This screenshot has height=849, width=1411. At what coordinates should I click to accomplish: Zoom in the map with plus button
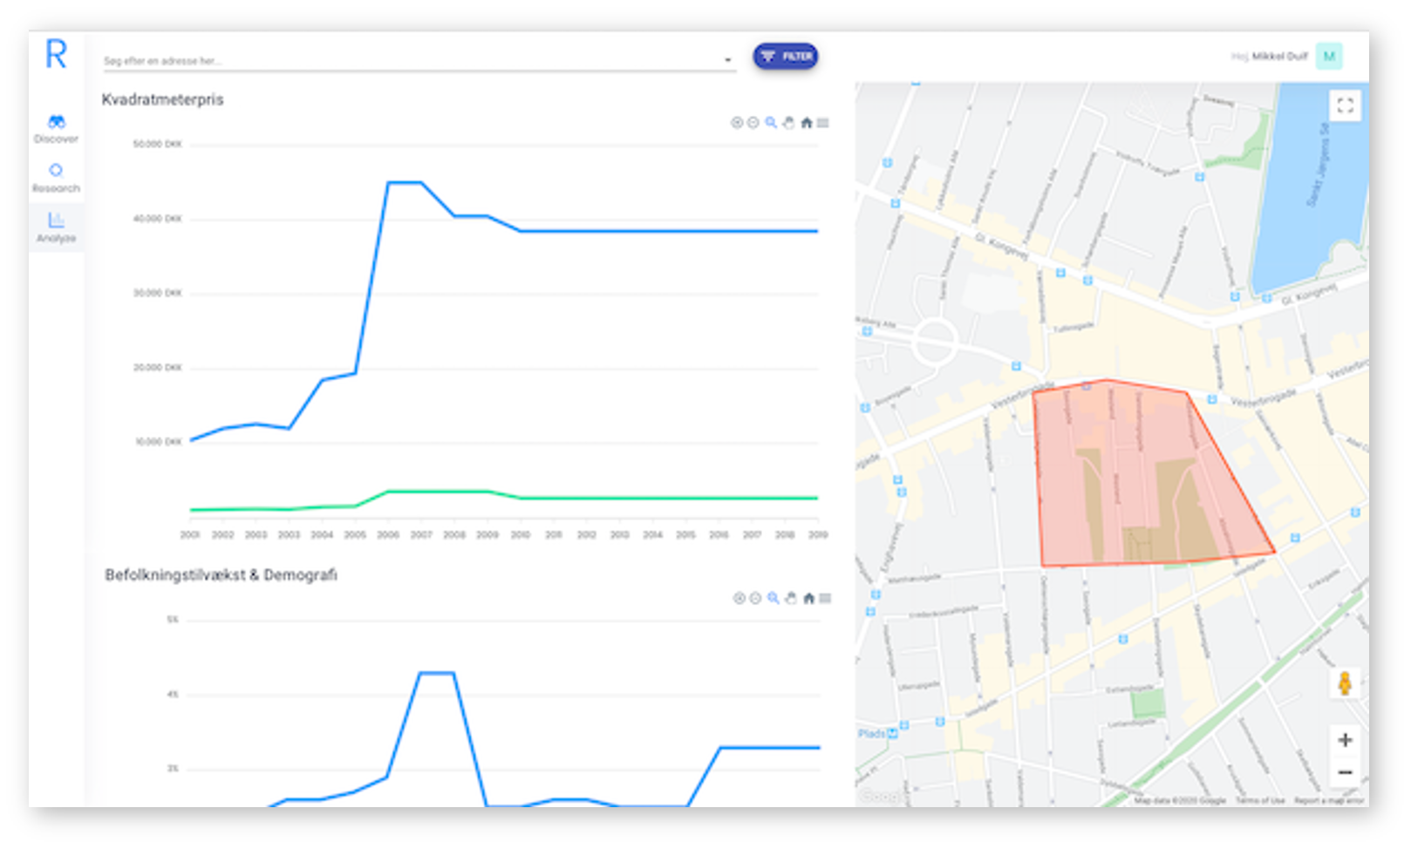[1345, 740]
